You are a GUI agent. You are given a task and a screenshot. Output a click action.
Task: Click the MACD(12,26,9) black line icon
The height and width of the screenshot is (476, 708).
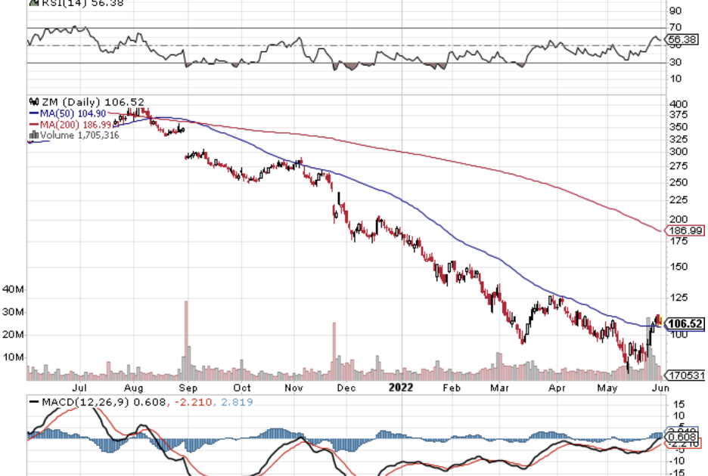[x=34, y=400]
